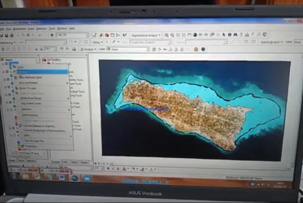Screen dimensions: 303x203
Task: Click the Save map document icon
Action: tap(6, 35)
